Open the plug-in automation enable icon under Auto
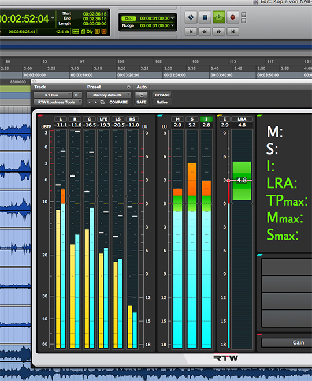Screen dimensions: 312x381 point(142,95)
